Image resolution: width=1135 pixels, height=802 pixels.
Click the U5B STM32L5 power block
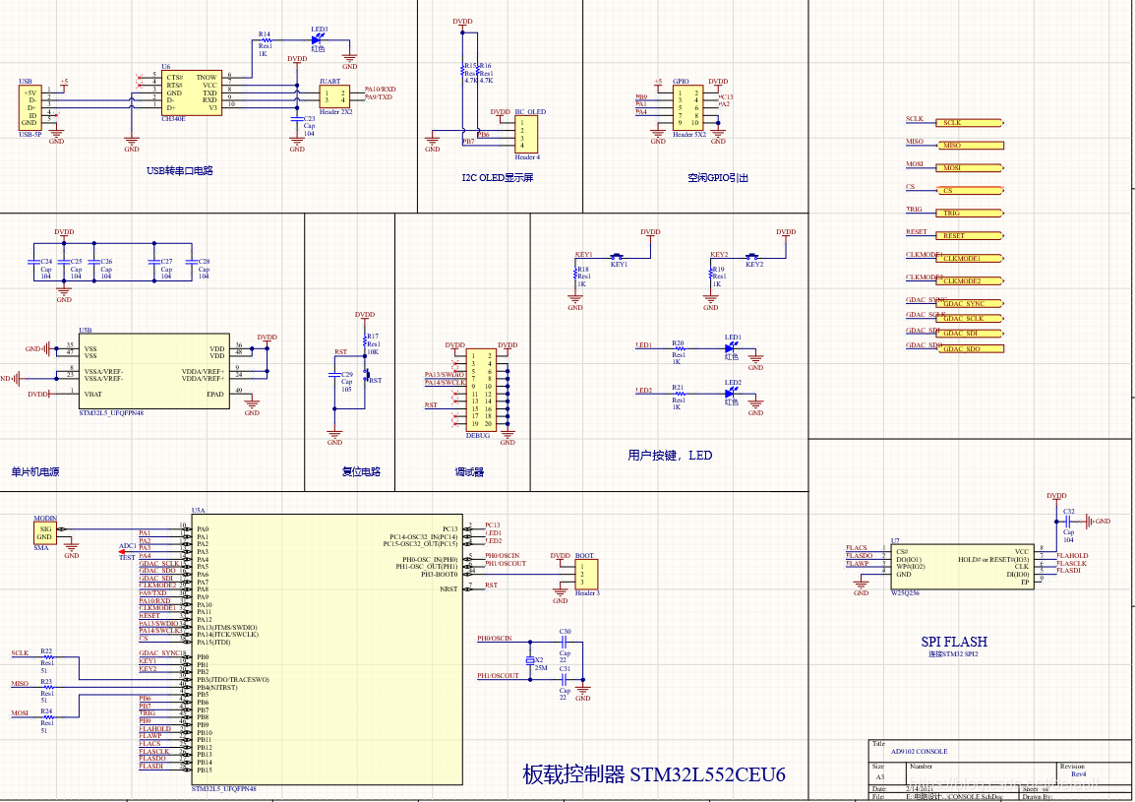click(x=154, y=372)
